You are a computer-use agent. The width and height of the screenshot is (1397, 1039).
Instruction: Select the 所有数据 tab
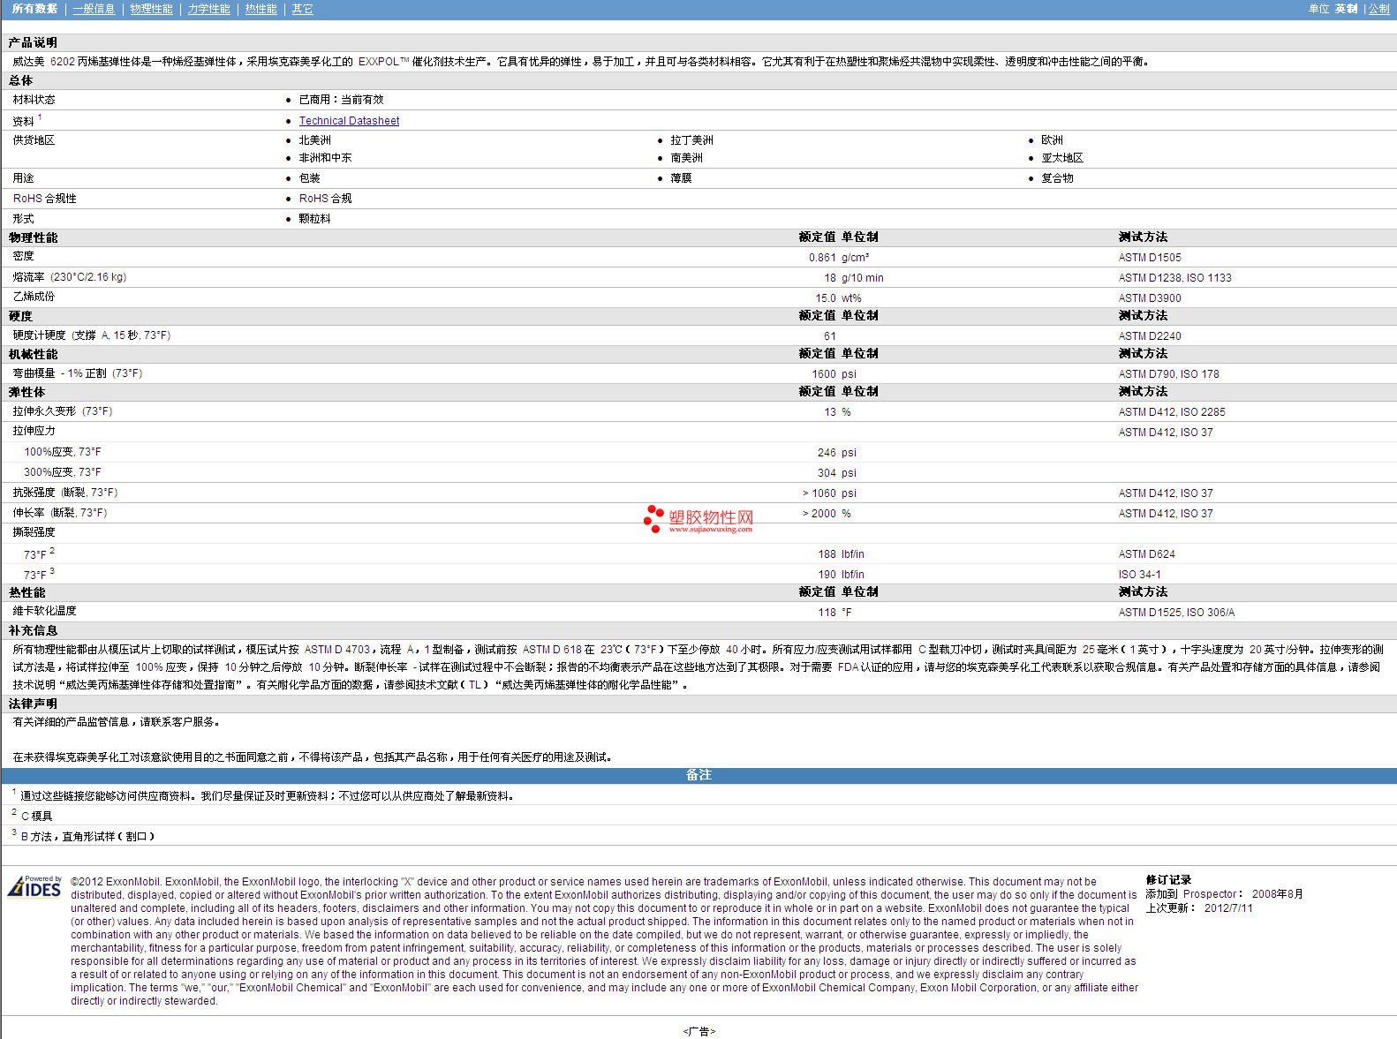click(x=34, y=9)
